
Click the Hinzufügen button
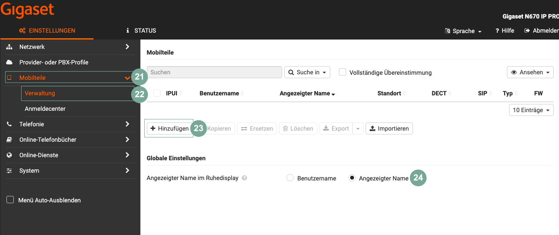coord(170,128)
